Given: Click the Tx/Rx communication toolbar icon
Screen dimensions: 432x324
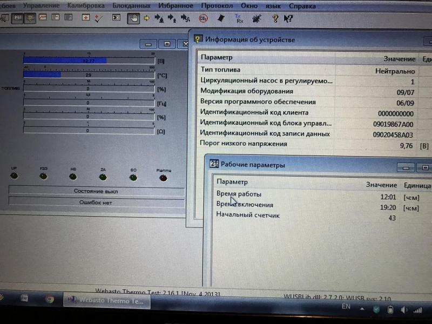Looking at the screenshot, I should pos(238,18).
